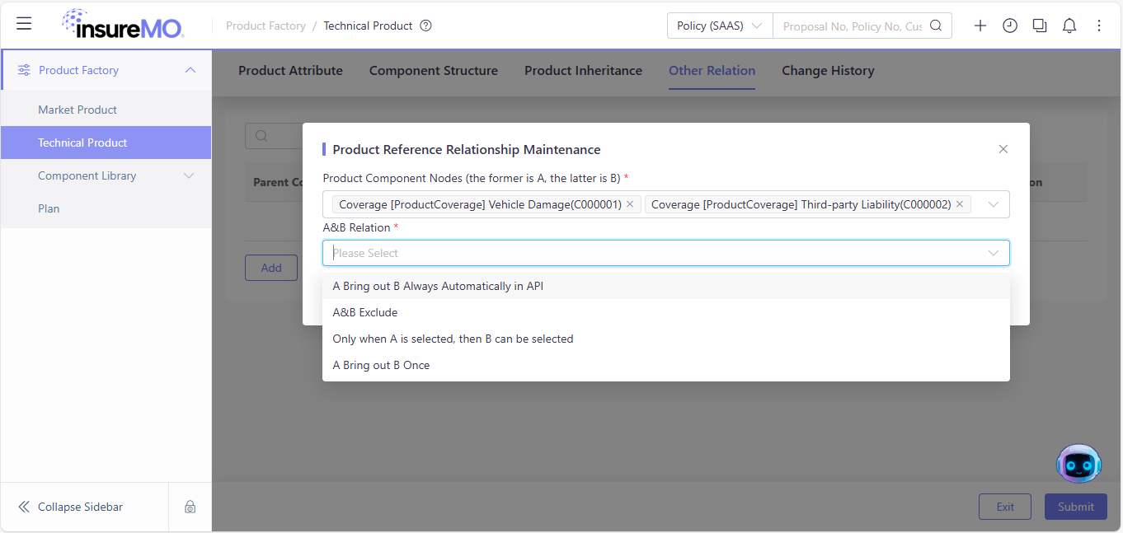The height and width of the screenshot is (533, 1123).
Task: View the Change History tab
Action: (828, 71)
